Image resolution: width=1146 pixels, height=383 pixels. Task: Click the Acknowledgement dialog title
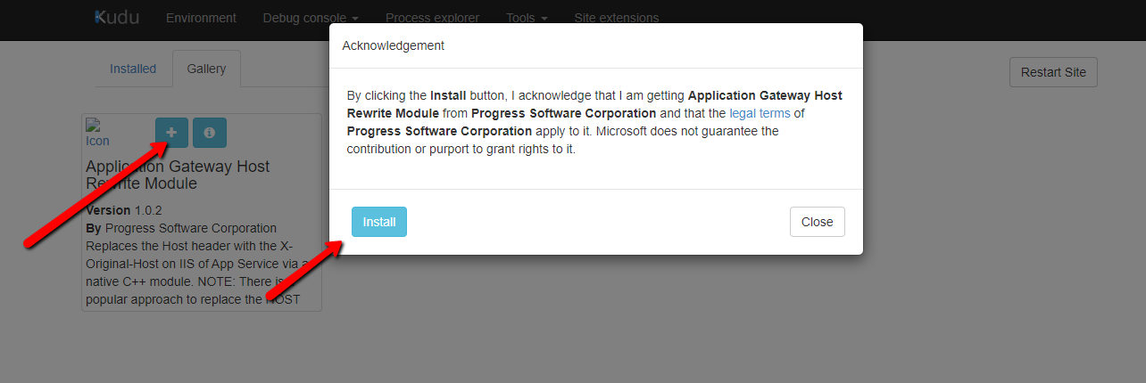point(394,45)
